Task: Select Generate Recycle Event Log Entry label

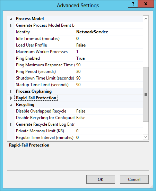Action: [x=45, y=124]
